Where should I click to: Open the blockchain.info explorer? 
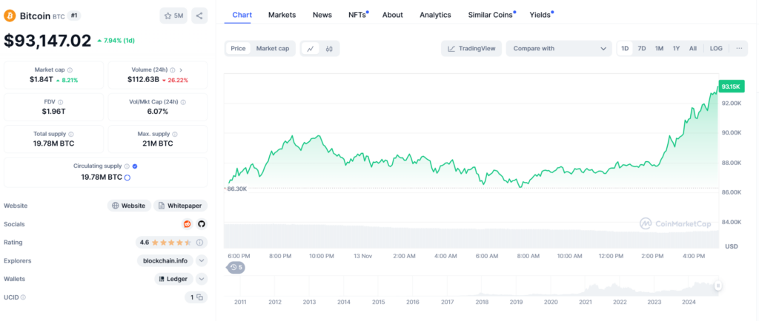[x=165, y=260]
